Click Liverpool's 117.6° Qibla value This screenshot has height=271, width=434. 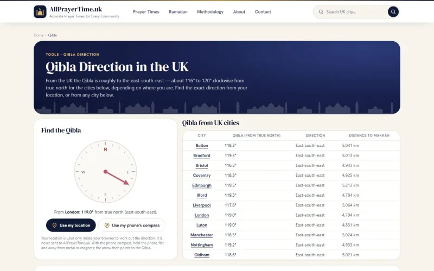click(x=231, y=205)
